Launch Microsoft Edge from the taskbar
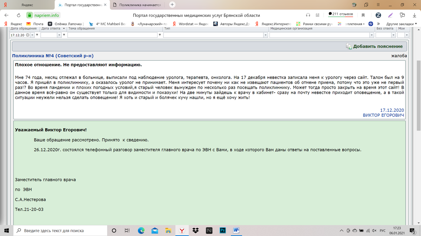This screenshot has height=236, width=421. [x=141, y=230]
